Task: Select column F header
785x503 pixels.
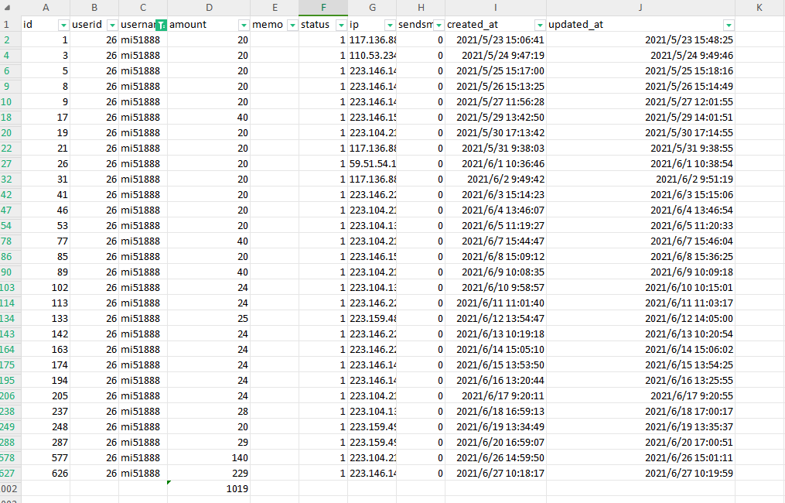Action: click(323, 8)
